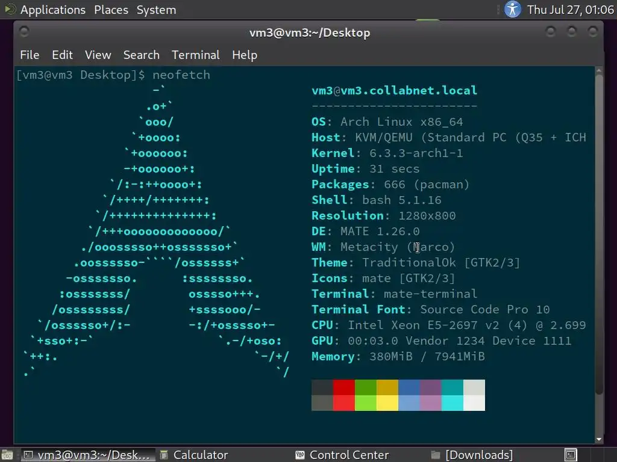Click the GPU: 00:03.0 Vendor line
Viewport: 617px width, 462px height.
[441, 340]
